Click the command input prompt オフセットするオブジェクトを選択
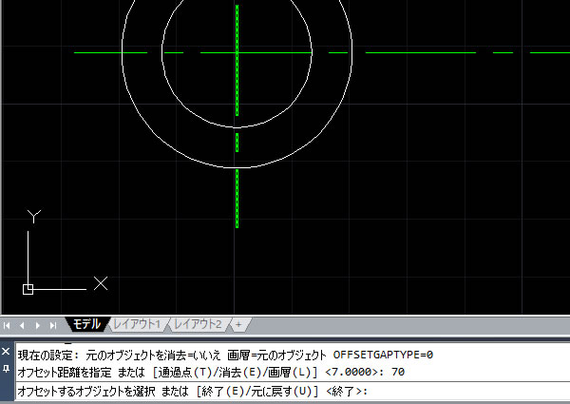The height and width of the screenshot is (404, 570). coord(86,392)
